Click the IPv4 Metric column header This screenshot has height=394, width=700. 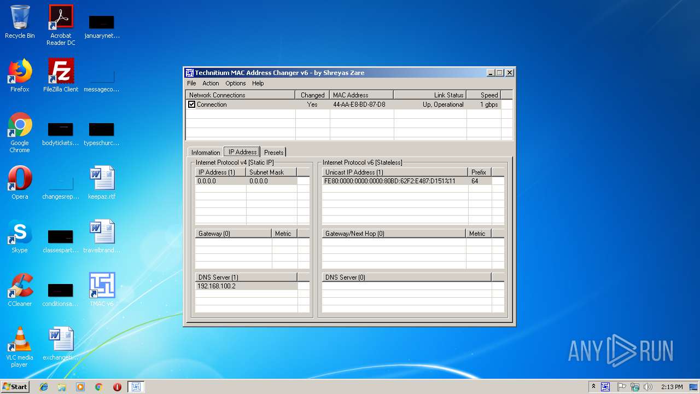[x=284, y=234]
